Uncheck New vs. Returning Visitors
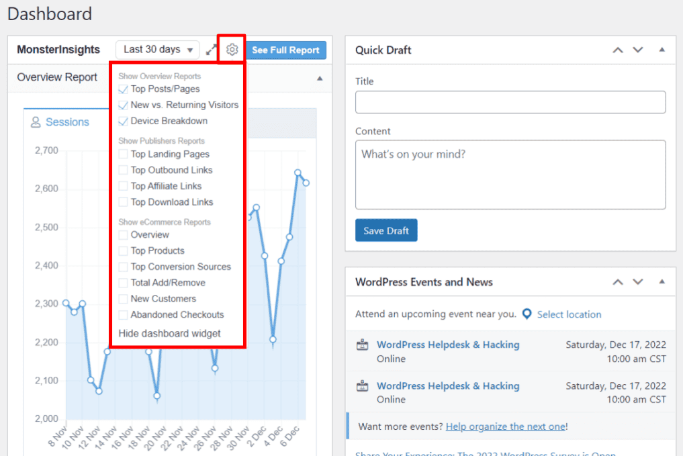The image size is (683, 456). coord(124,105)
